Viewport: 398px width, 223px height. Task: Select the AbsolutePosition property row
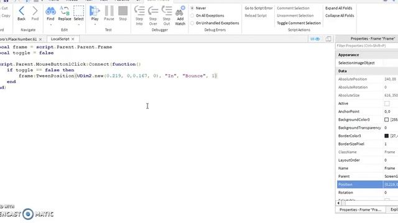pos(368,79)
